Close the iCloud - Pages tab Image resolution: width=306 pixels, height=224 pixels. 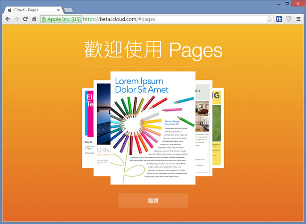click(x=58, y=10)
